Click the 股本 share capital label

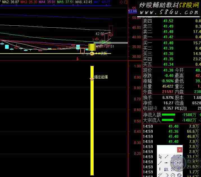point(179,98)
